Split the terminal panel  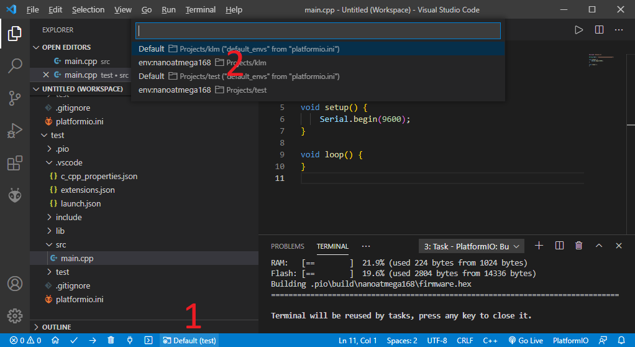pyautogui.click(x=559, y=246)
